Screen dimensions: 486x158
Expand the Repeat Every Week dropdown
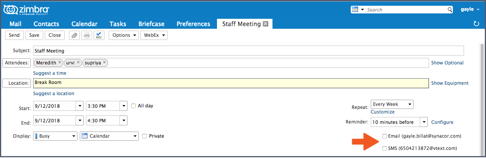(392, 104)
